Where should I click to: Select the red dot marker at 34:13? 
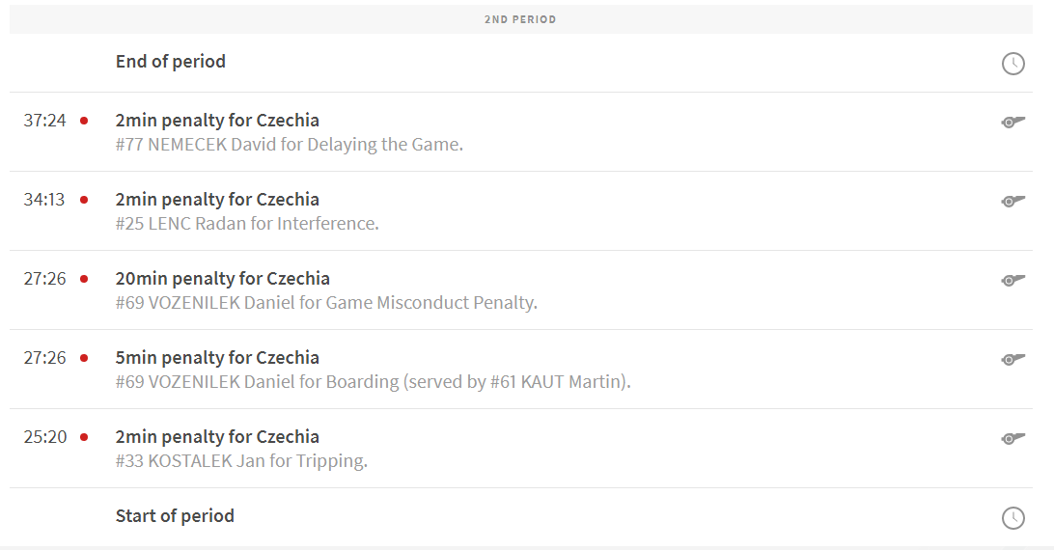click(x=84, y=200)
